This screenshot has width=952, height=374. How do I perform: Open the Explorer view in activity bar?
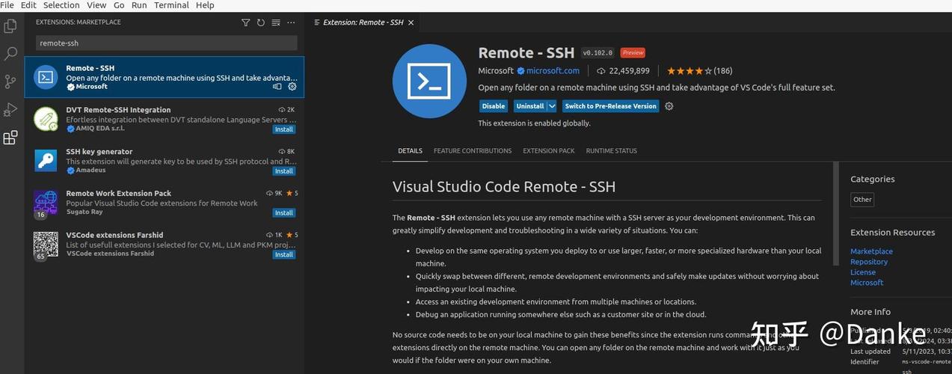point(10,26)
